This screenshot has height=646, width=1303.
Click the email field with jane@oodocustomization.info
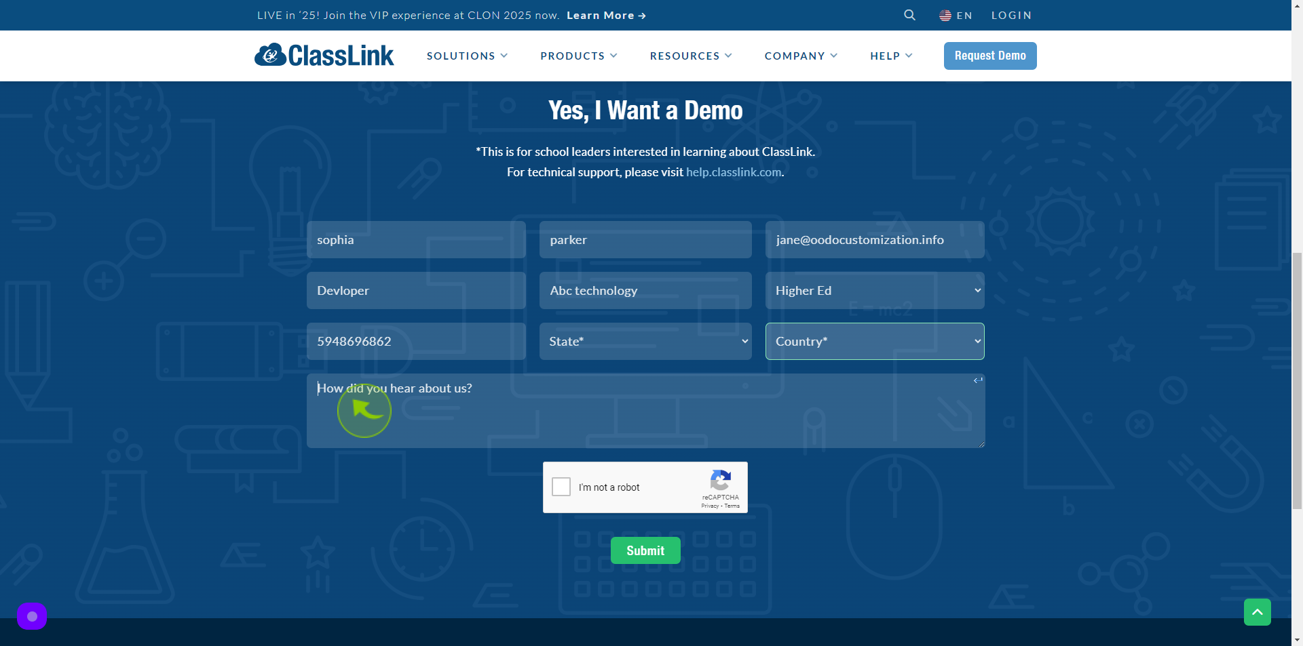point(875,239)
